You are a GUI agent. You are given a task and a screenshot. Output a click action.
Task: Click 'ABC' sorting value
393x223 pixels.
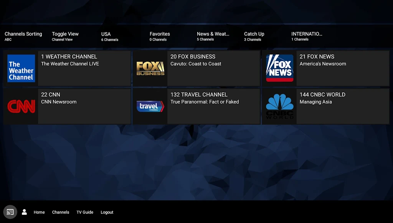tap(8, 39)
